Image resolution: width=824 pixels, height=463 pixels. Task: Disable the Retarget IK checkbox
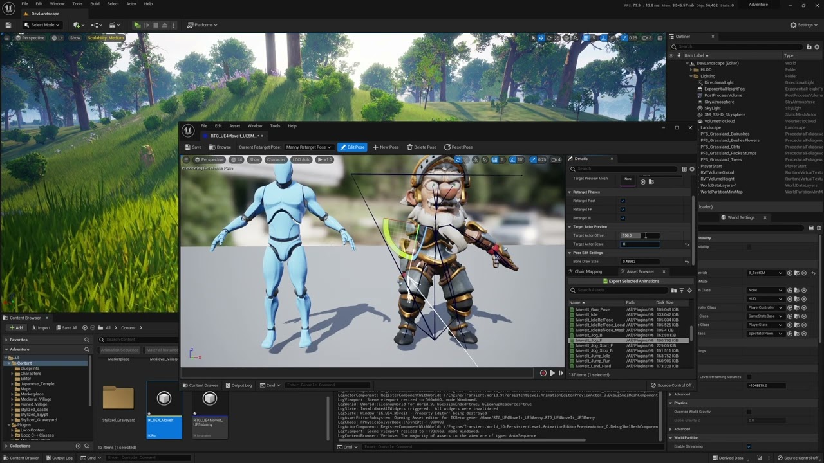click(x=623, y=218)
